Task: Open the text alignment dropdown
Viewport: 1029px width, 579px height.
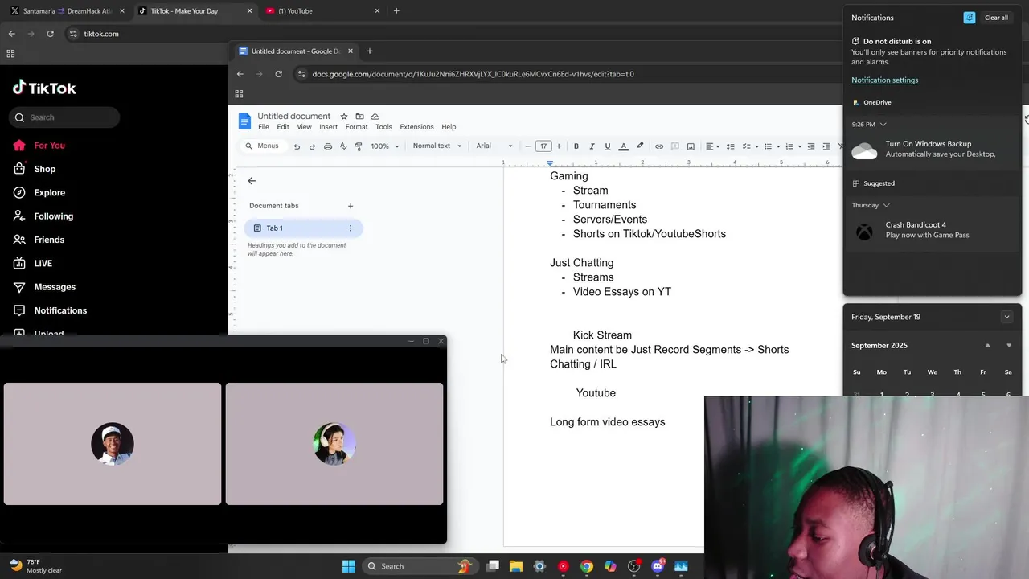Action: [x=712, y=146]
